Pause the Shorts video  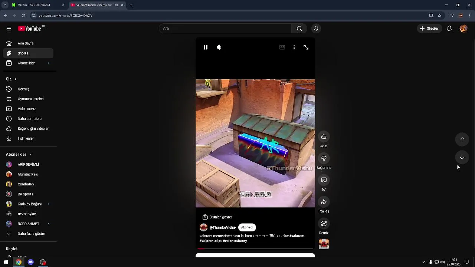(x=206, y=47)
